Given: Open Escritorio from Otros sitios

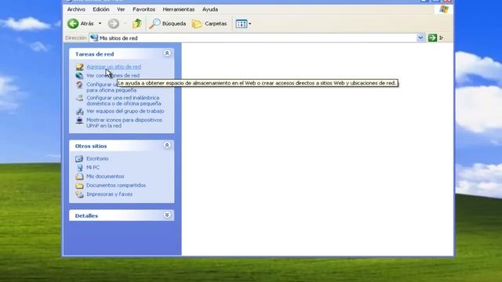Looking at the screenshot, I should (97, 158).
